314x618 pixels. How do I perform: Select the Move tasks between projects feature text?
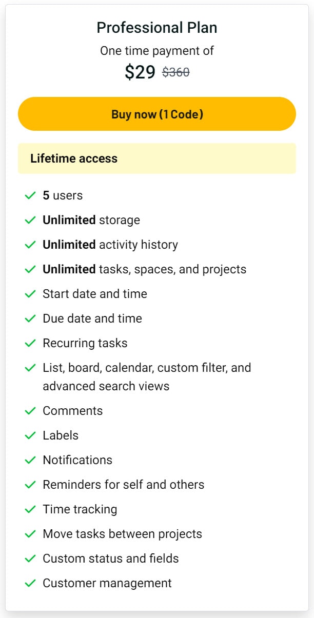[123, 534]
